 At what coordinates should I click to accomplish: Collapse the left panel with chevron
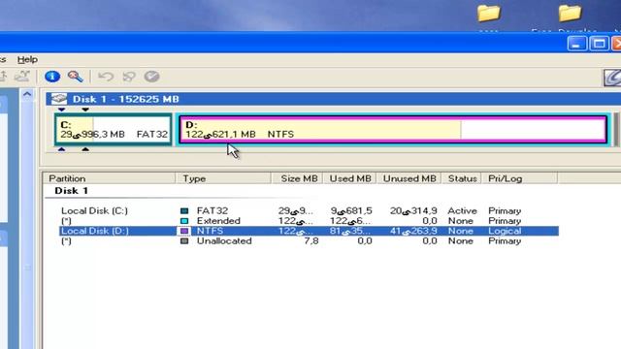(x=27, y=95)
